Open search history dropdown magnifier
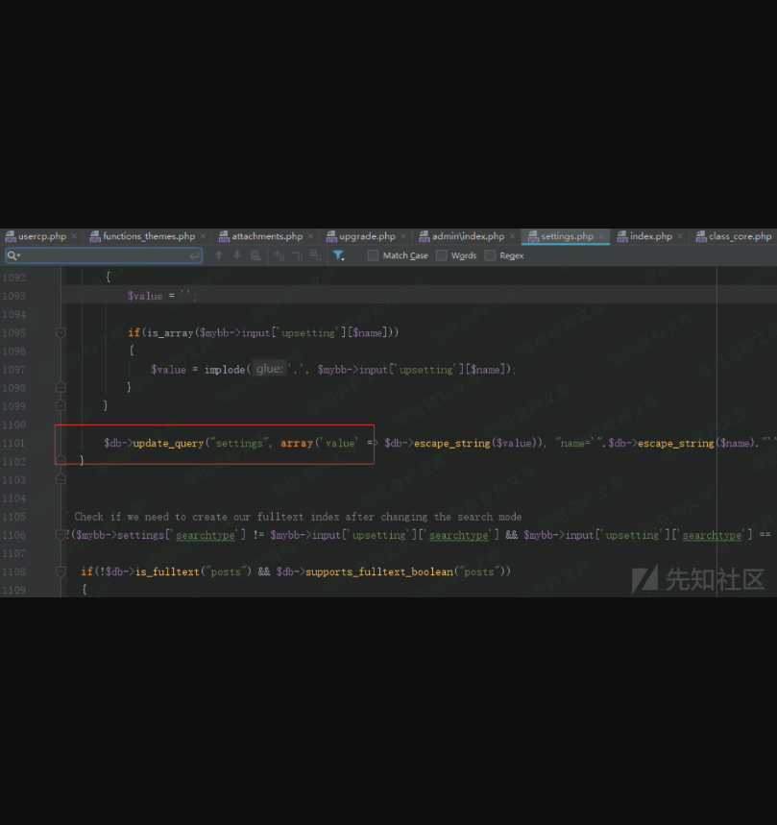The width and height of the screenshot is (777, 825). [13, 255]
